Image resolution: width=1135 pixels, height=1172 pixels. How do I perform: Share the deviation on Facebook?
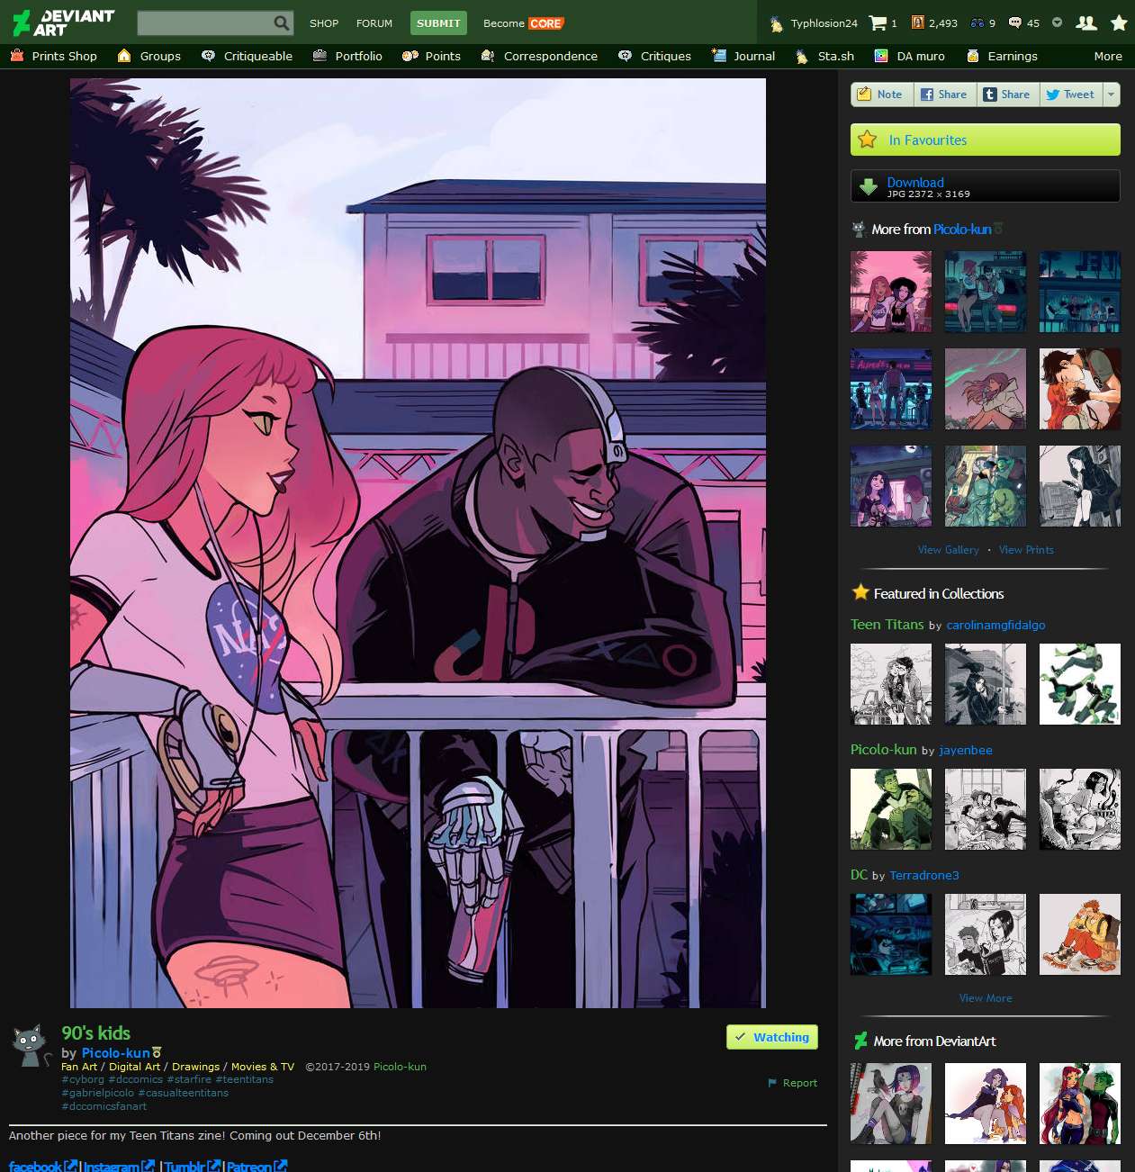(944, 94)
